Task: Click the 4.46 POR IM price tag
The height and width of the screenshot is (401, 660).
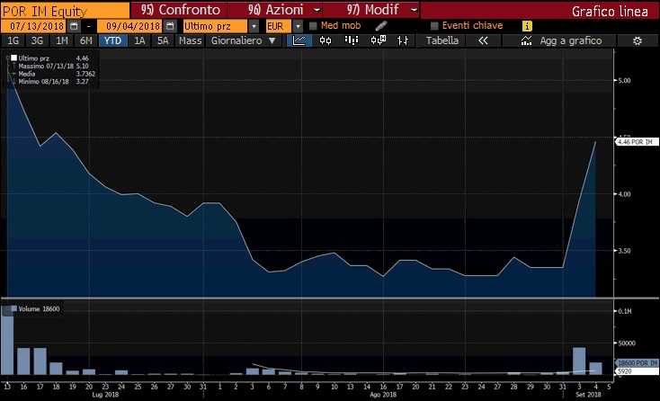Action: [637, 142]
